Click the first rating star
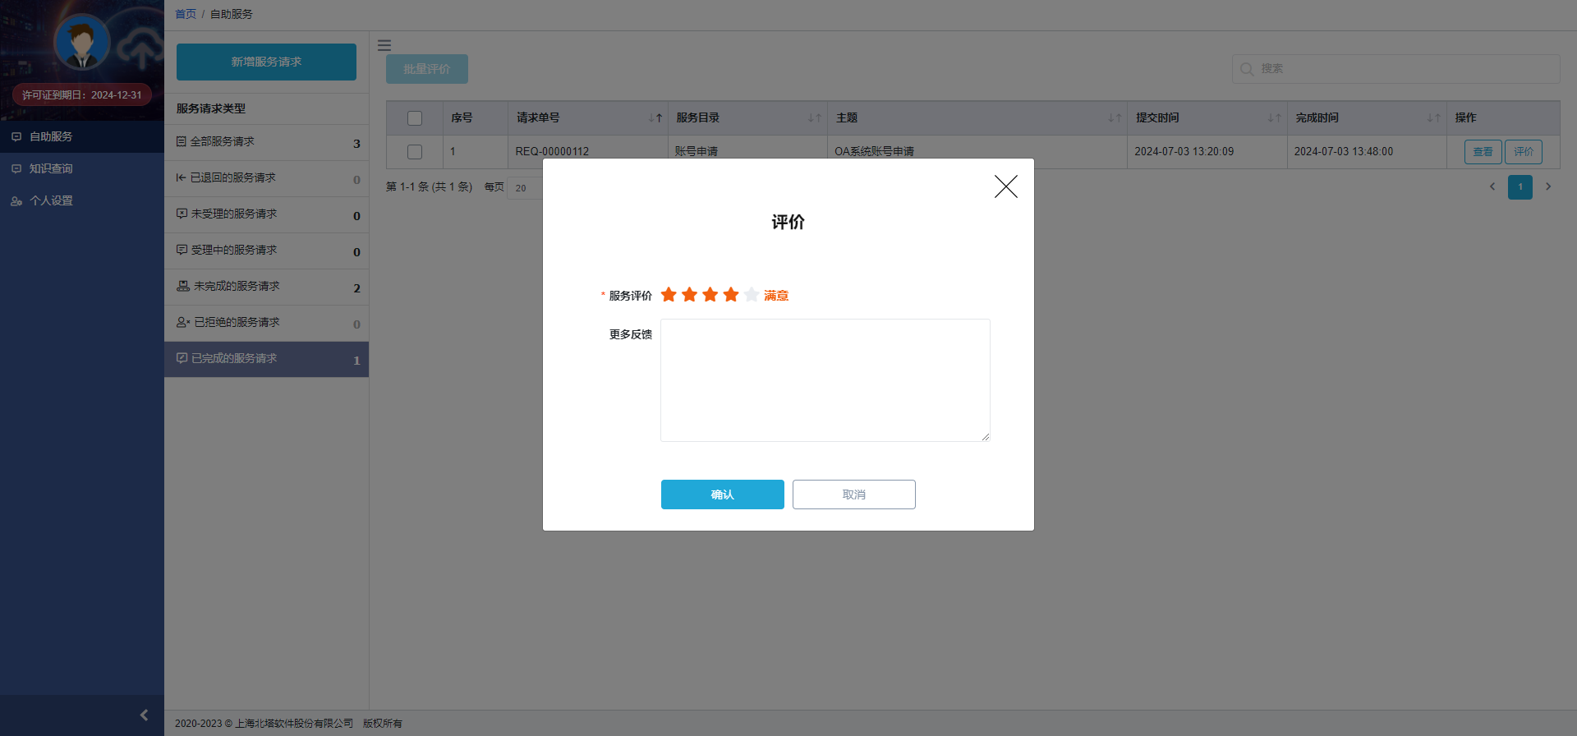 [x=669, y=295]
